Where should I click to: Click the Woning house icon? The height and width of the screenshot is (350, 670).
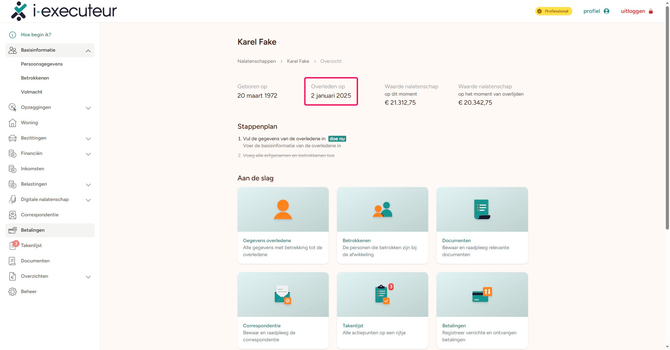tap(13, 123)
